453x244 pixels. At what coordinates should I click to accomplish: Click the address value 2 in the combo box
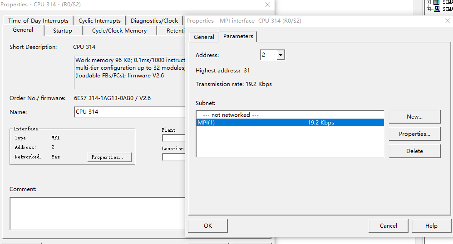pos(263,55)
